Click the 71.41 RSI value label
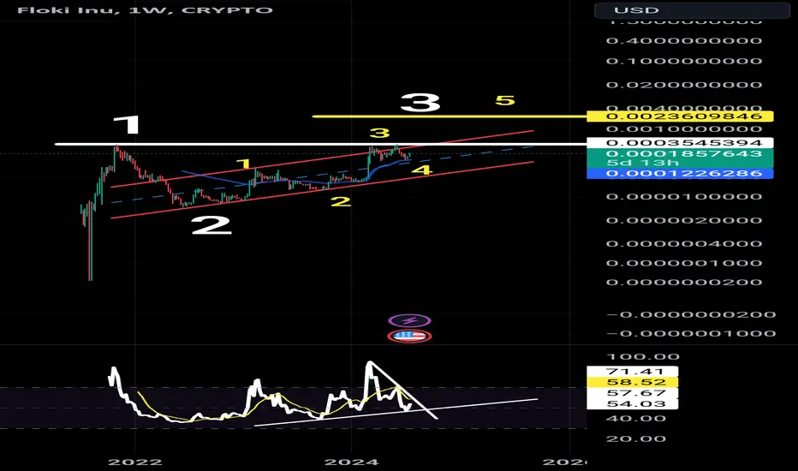The image size is (798, 471). pos(633,371)
